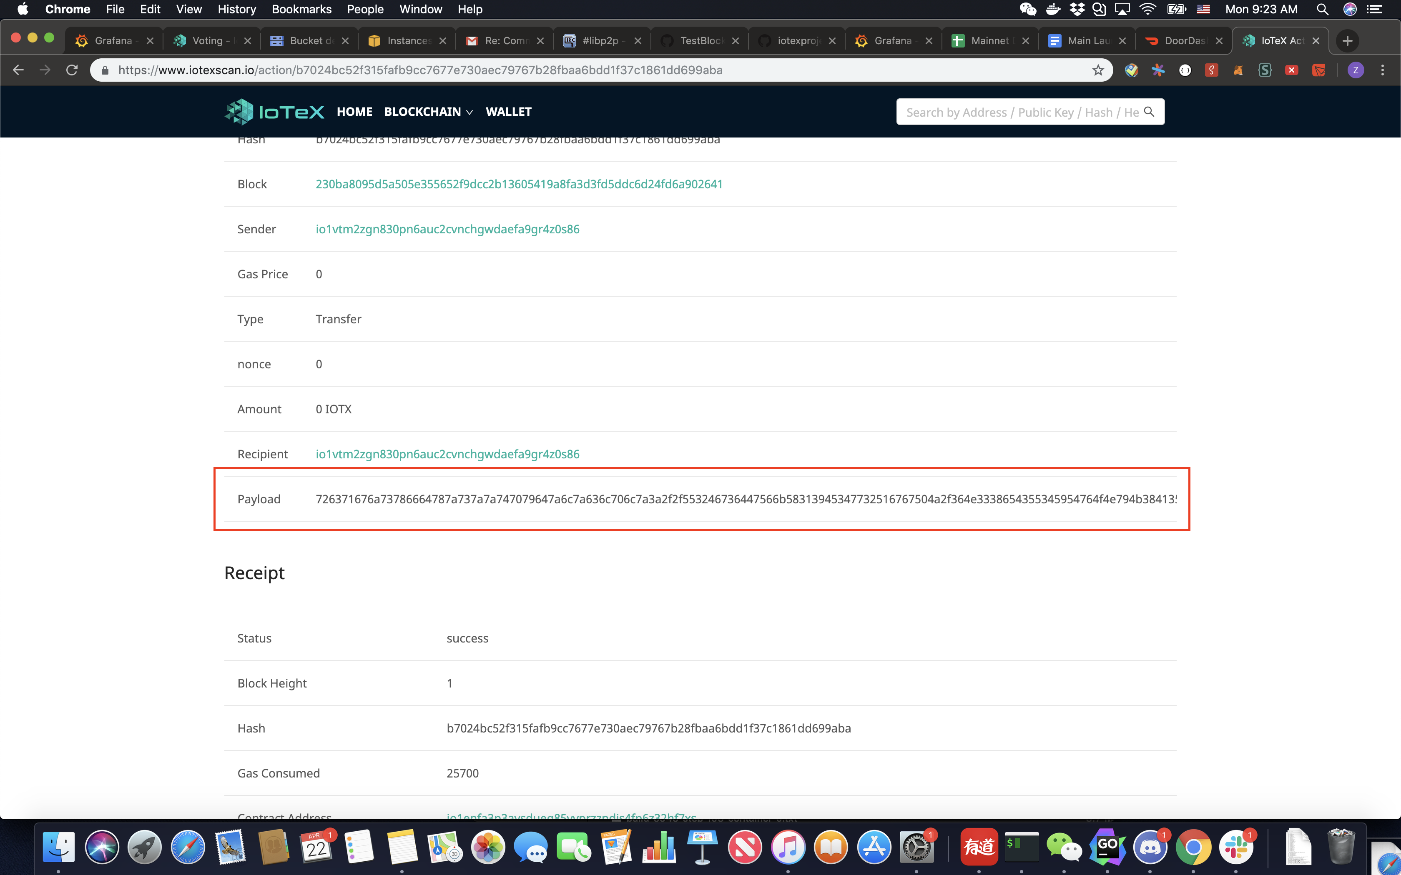The height and width of the screenshot is (875, 1401).
Task: Reload the current page
Action: point(72,70)
